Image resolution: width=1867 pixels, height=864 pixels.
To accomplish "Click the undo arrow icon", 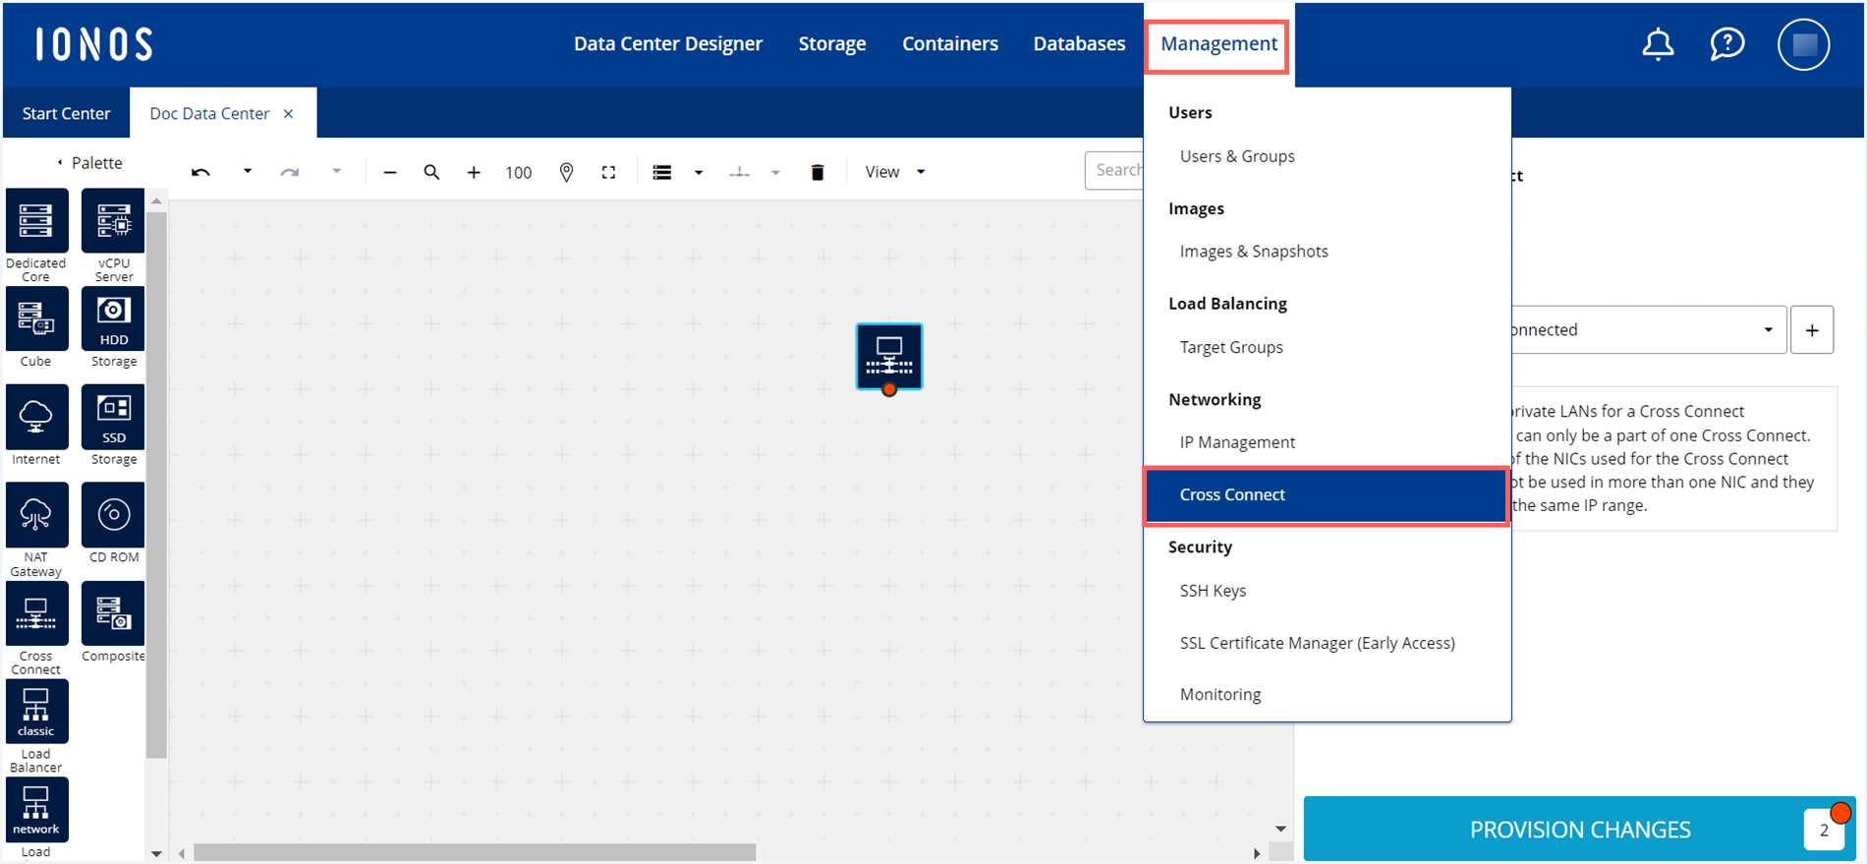I will click(x=200, y=172).
